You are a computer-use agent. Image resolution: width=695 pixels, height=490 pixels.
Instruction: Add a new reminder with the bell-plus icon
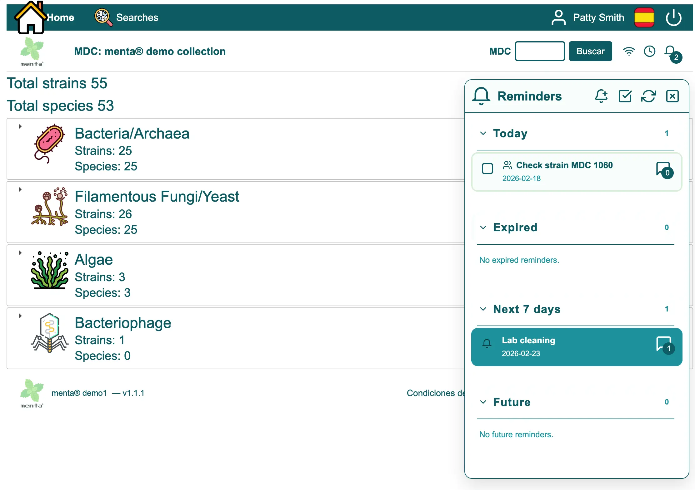pyautogui.click(x=601, y=96)
